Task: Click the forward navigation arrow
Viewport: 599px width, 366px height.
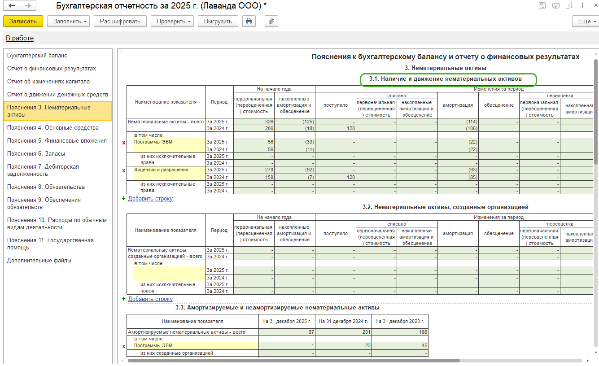Action: click(27, 6)
